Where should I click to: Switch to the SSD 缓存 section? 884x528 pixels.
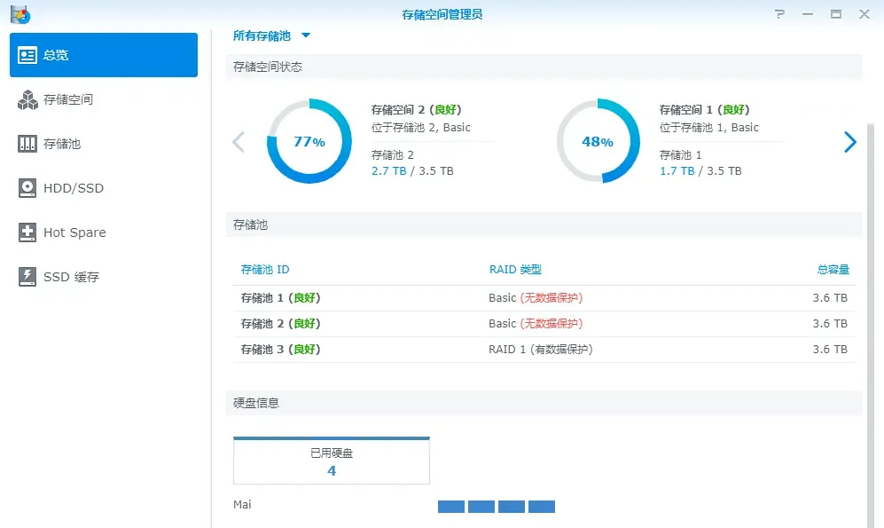71,277
